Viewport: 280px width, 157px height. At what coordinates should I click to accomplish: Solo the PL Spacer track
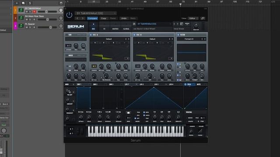pyautogui.click(x=30, y=27)
